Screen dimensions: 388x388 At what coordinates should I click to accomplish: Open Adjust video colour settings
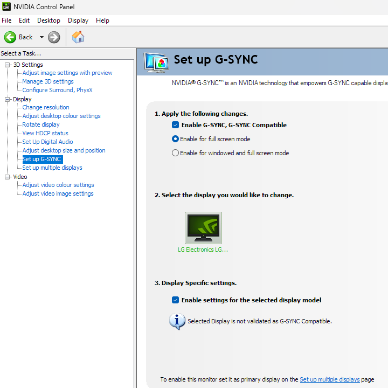58,185
